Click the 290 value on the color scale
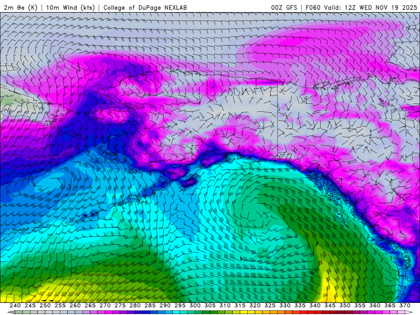Viewport: 420px width, 315px height. 165,306
